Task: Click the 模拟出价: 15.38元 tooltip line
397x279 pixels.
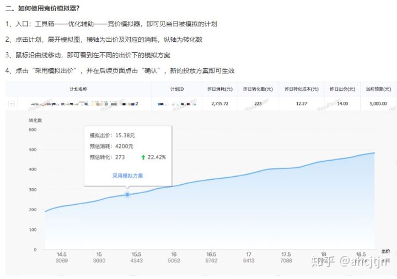Action: click(112, 135)
